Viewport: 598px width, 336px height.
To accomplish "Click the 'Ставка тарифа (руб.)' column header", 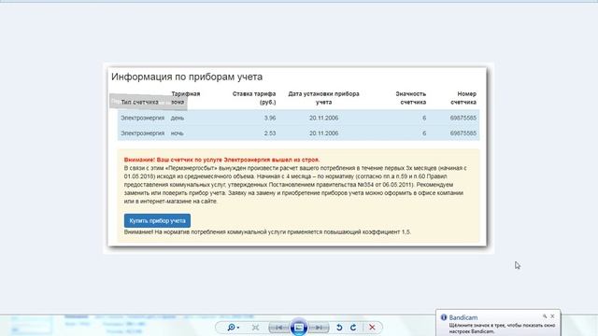I will coord(254,98).
